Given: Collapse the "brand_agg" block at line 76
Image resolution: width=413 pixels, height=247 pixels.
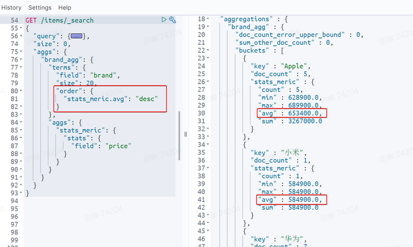Looking at the screenshot, I should coord(21,59).
